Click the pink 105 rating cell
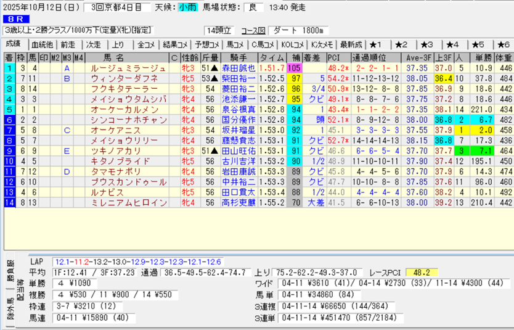514x330 pixels. point(294,68)
